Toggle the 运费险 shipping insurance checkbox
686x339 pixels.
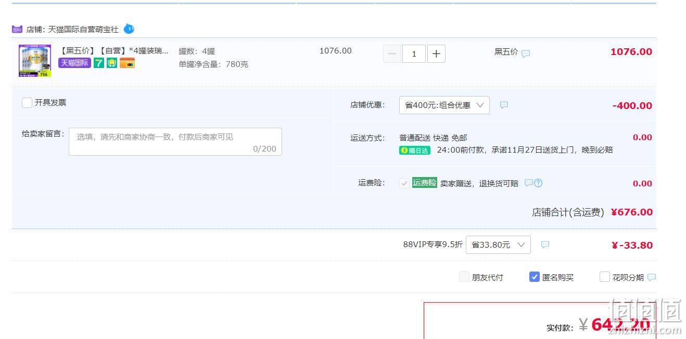pyautogui.click(x=404, y=183)
